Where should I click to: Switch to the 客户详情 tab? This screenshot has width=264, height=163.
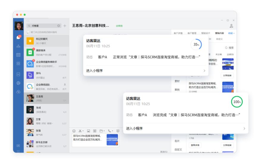click(178, 33)
